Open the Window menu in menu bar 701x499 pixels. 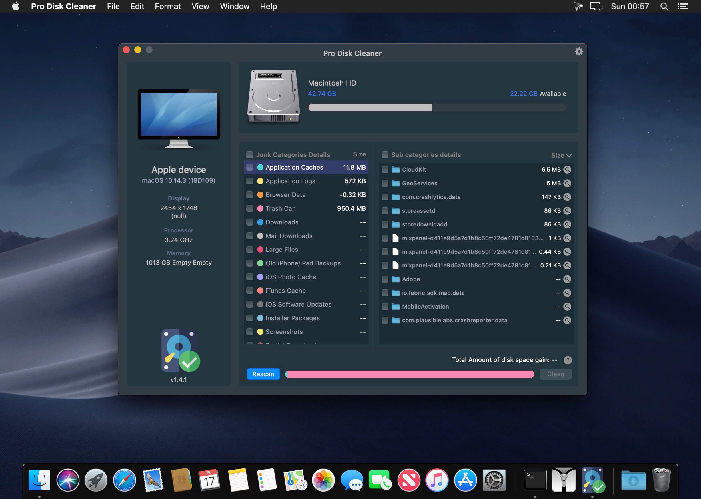click(x=235, y=6)
